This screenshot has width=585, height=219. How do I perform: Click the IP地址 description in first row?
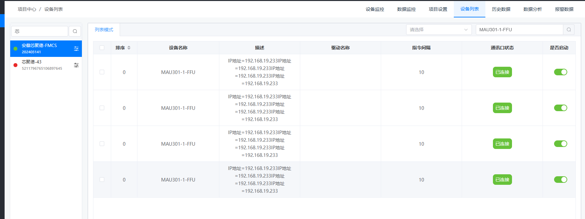[x=259, y=72]
